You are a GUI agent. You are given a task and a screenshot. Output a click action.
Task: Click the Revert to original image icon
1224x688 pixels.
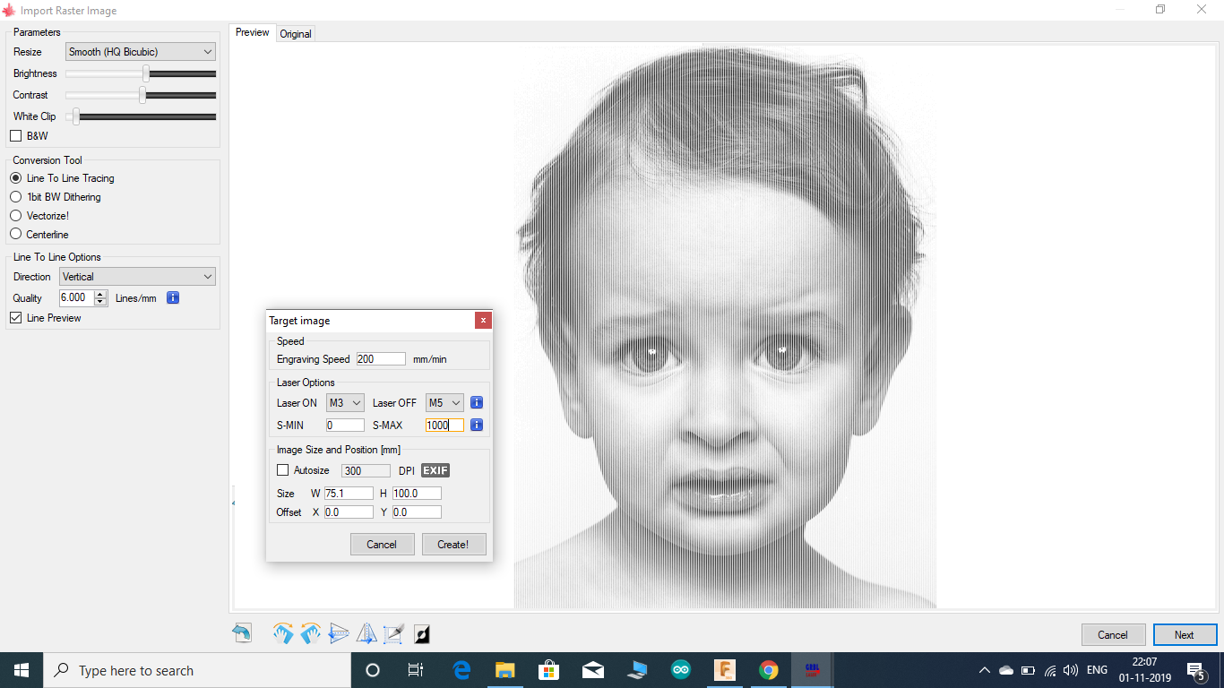[242, 633]
